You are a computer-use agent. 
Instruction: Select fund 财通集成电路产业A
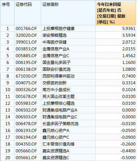point(60,110)
